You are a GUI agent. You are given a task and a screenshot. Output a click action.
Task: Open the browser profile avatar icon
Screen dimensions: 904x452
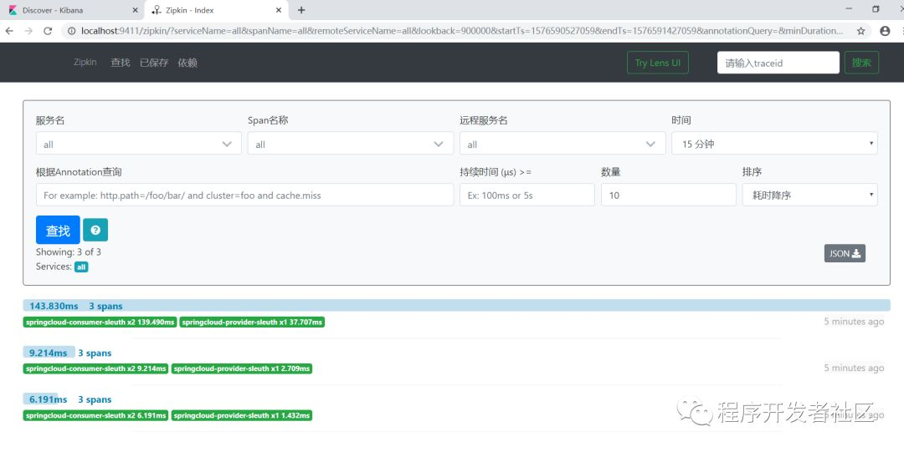[x=885, y=31]
